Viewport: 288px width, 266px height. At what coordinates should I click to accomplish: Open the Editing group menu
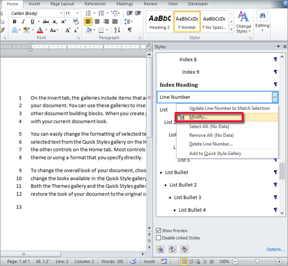262,21
